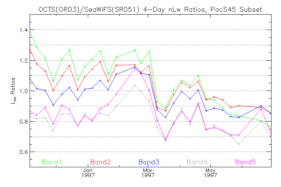This screenshot has height=187, width=281.
Task: Click the 1.4 y-axis tick label
Action: pos(24,30)
